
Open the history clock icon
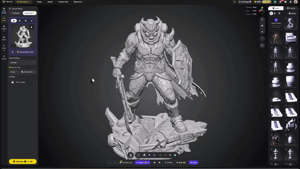[x=262, y=45]
